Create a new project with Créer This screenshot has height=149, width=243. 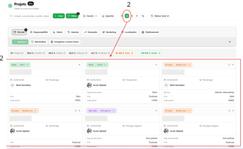click(x=59, y=16)
